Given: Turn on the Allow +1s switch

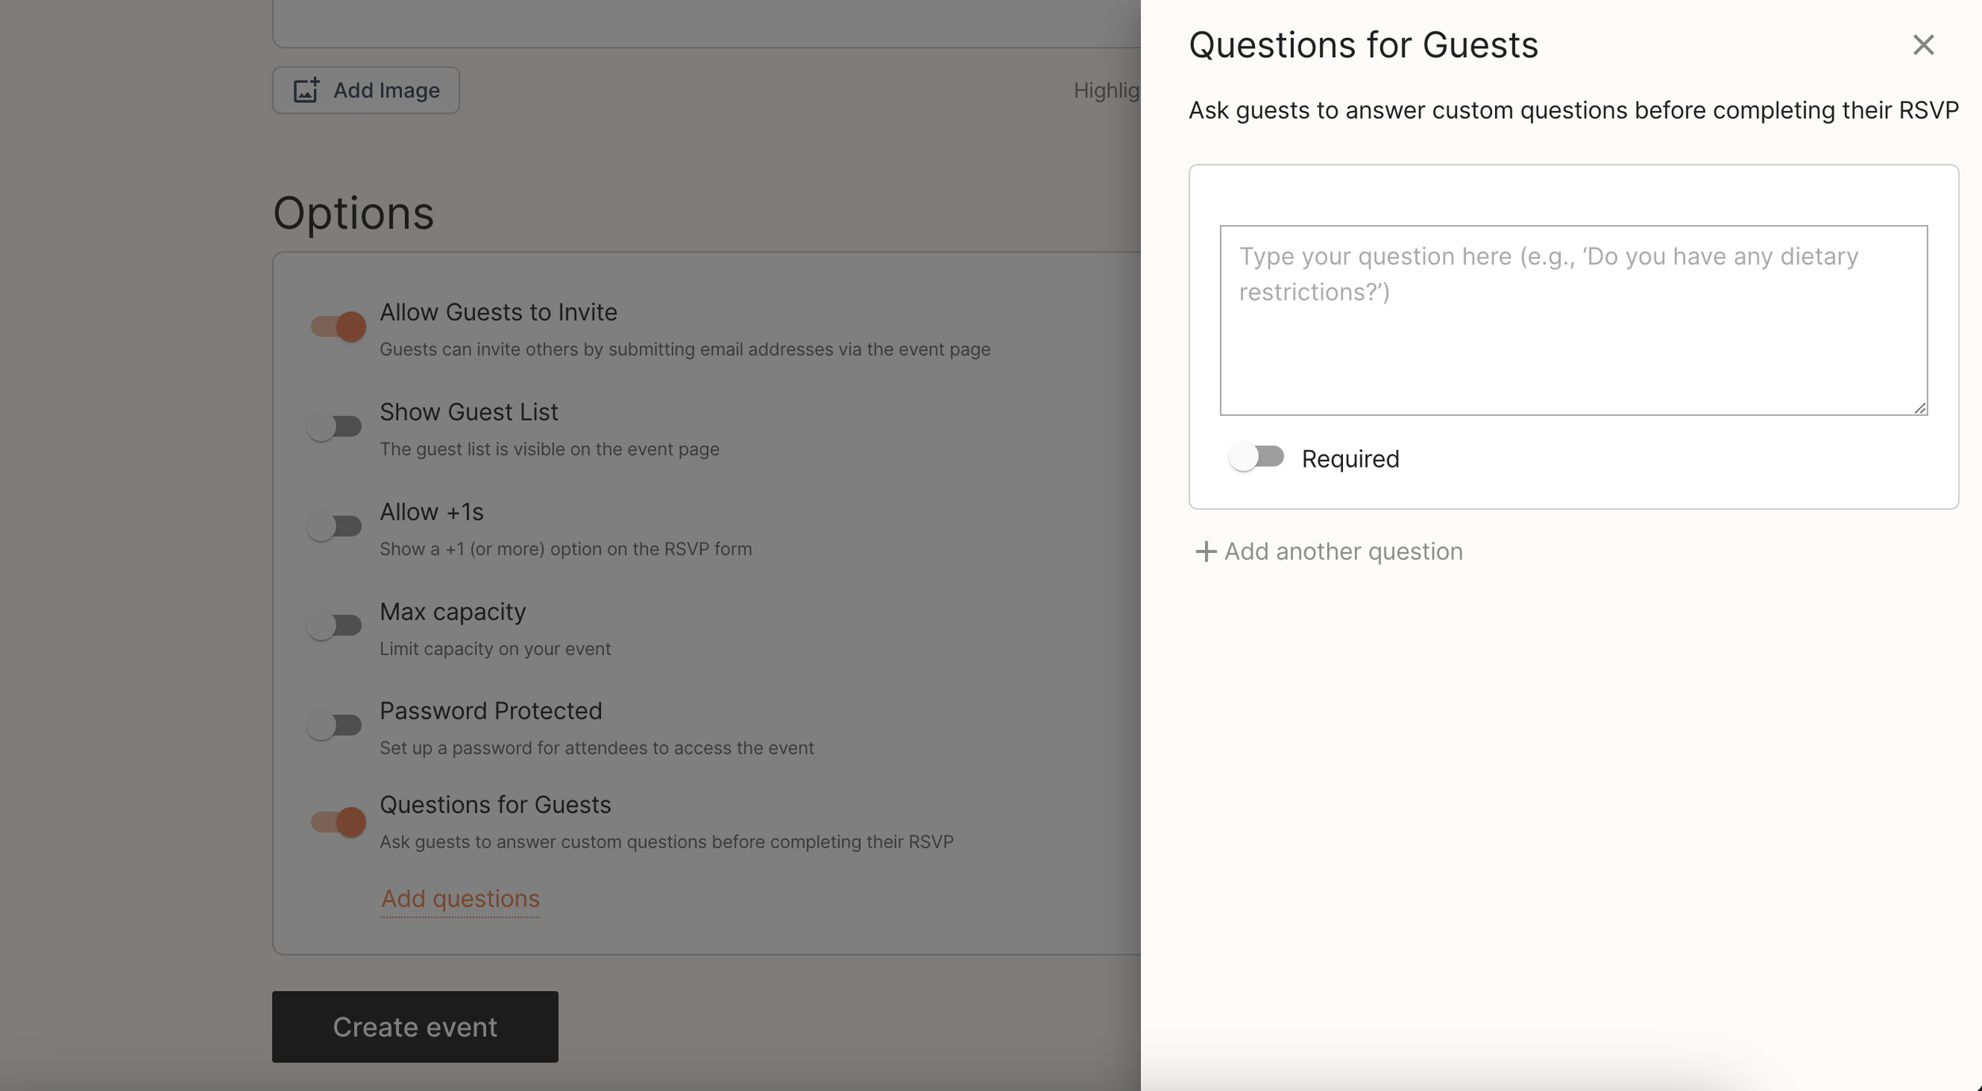Looking at the screenshot, I should pos(335,526).
